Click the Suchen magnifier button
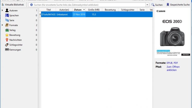The image size is (192, 108). pyautogui.click(x=157, y=5)
